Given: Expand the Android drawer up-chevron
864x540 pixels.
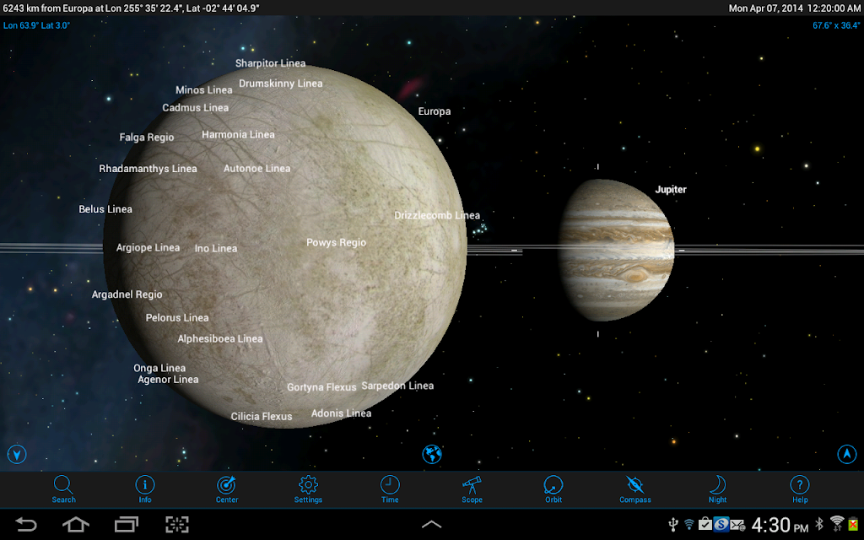Looking at the screenshot, I should point(431,525).
